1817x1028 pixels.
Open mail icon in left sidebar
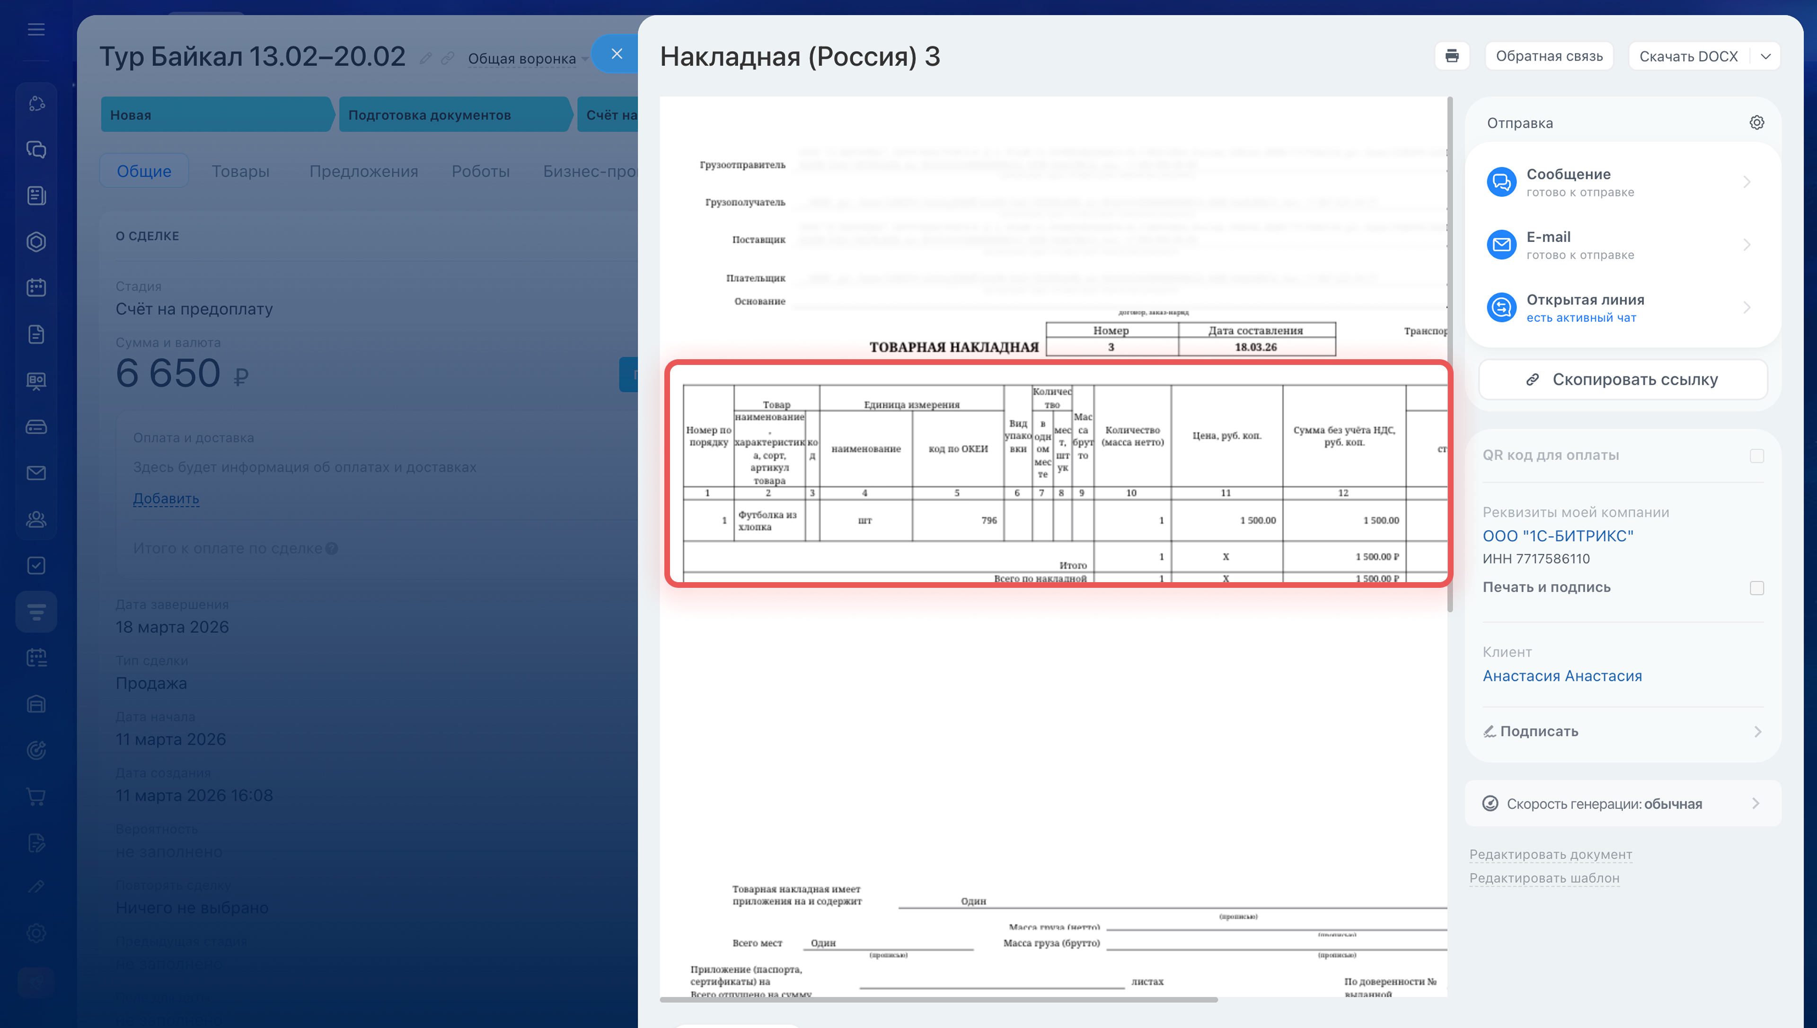click(x=36, y=473)
